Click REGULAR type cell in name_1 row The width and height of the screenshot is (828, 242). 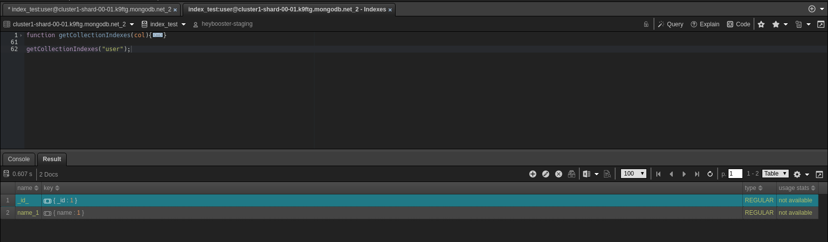pos(759,213)
